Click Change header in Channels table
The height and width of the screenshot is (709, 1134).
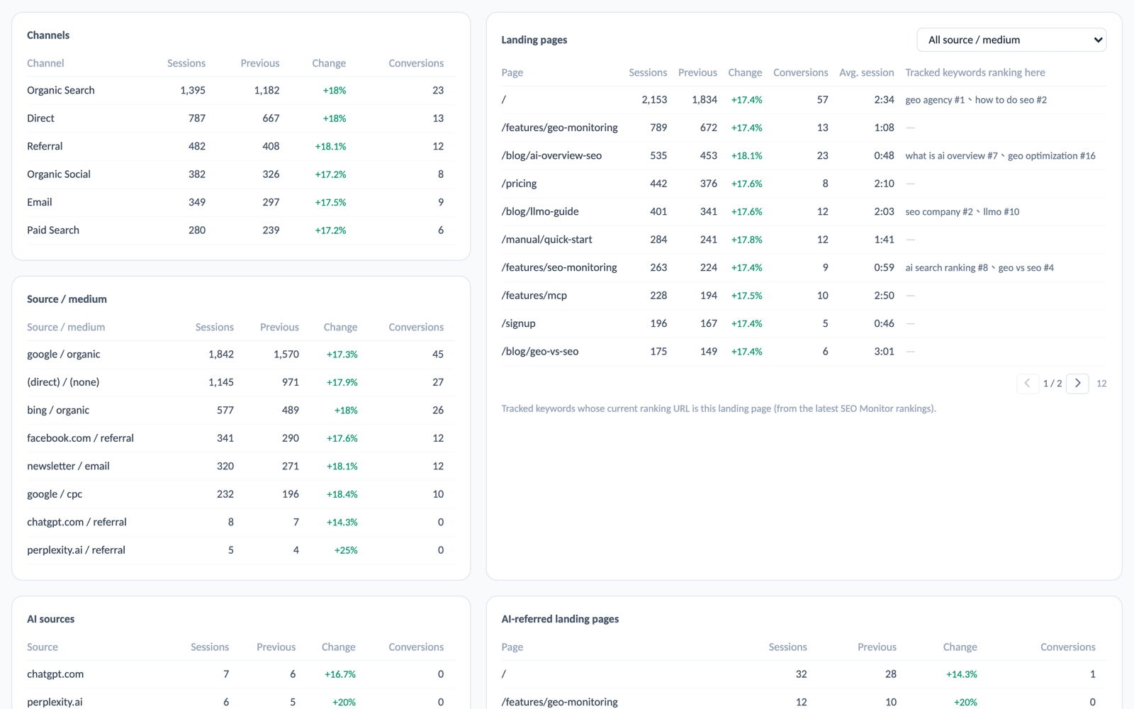pos(329,63)
